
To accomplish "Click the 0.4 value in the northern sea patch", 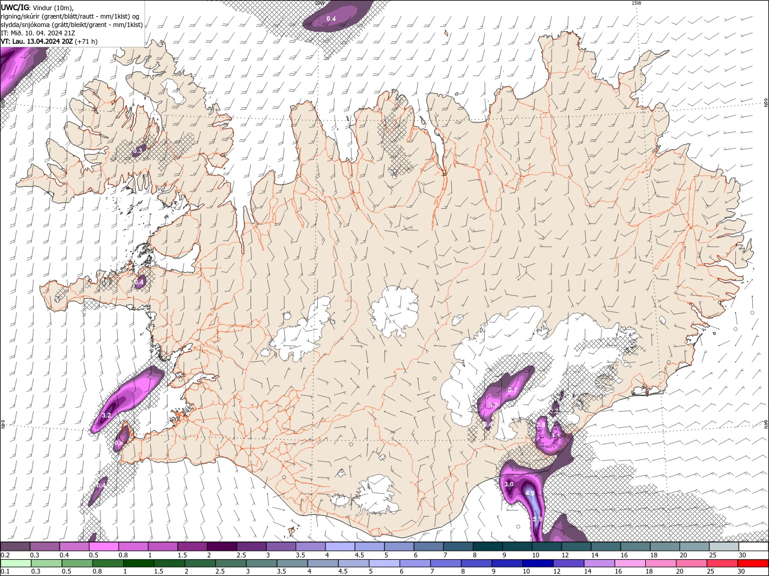I will (331, 19).
